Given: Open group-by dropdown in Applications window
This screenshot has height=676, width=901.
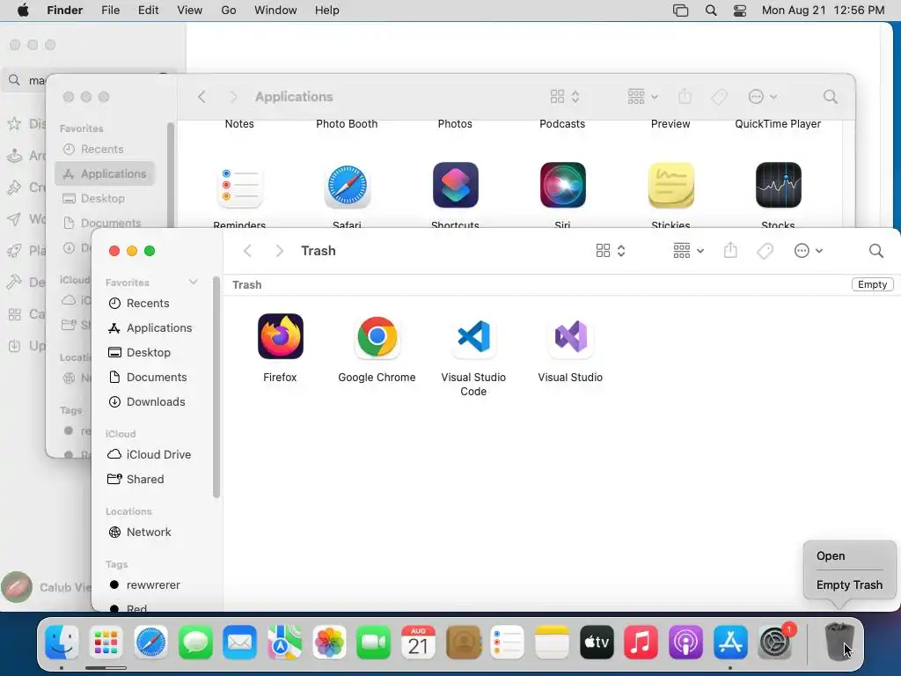Looking at the screenshot, I should (642, 97).
